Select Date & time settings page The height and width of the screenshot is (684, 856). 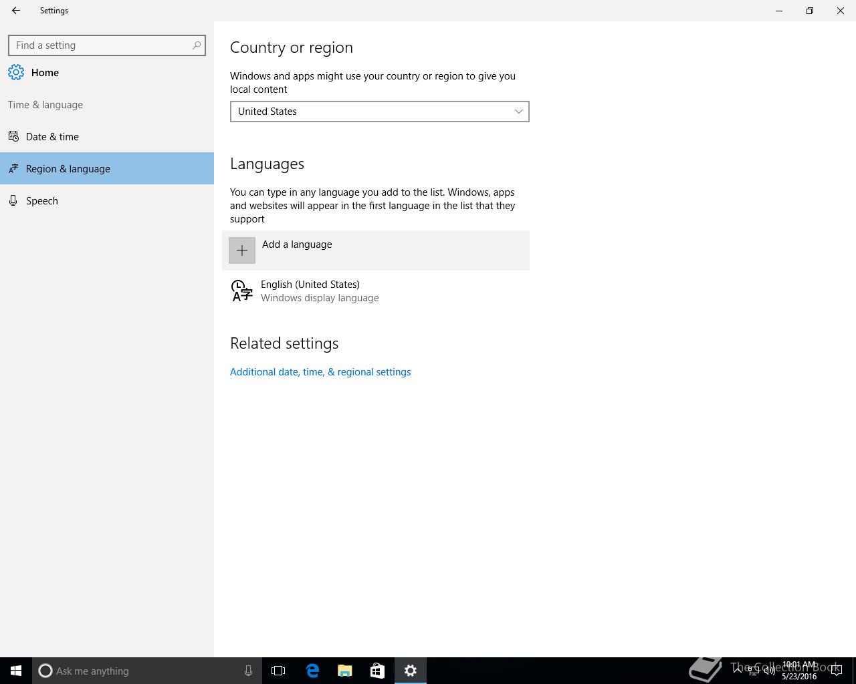[x=107, y=136]
